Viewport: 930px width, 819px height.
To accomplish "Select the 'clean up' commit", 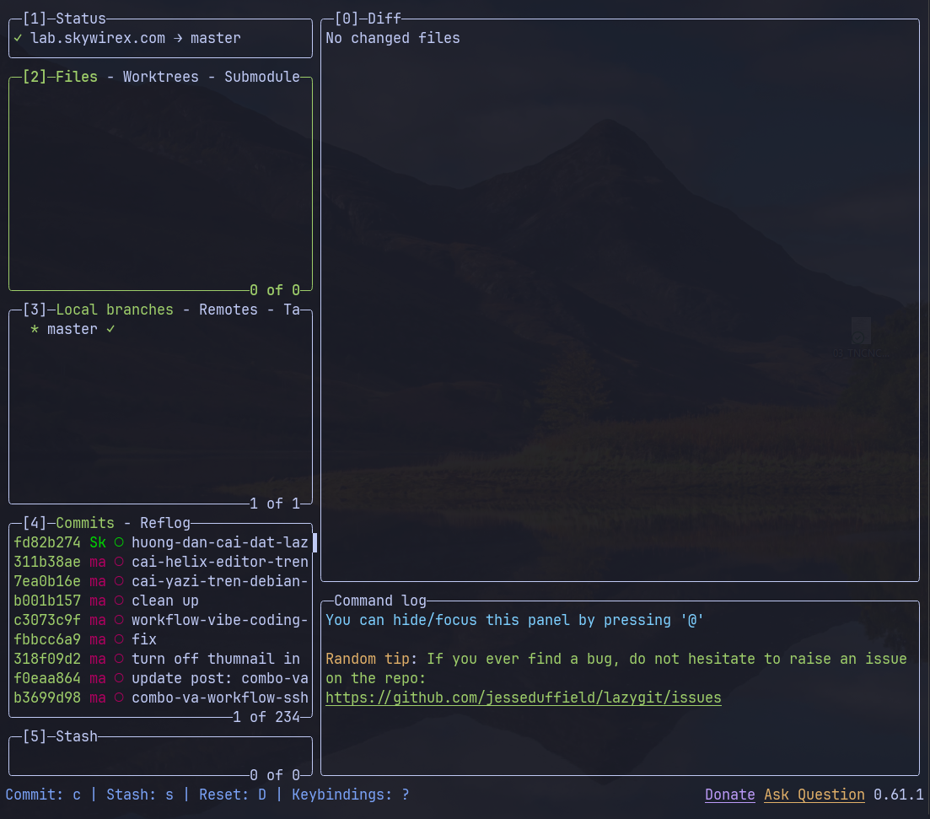I will pyautogui.click(x=164, y=601).
